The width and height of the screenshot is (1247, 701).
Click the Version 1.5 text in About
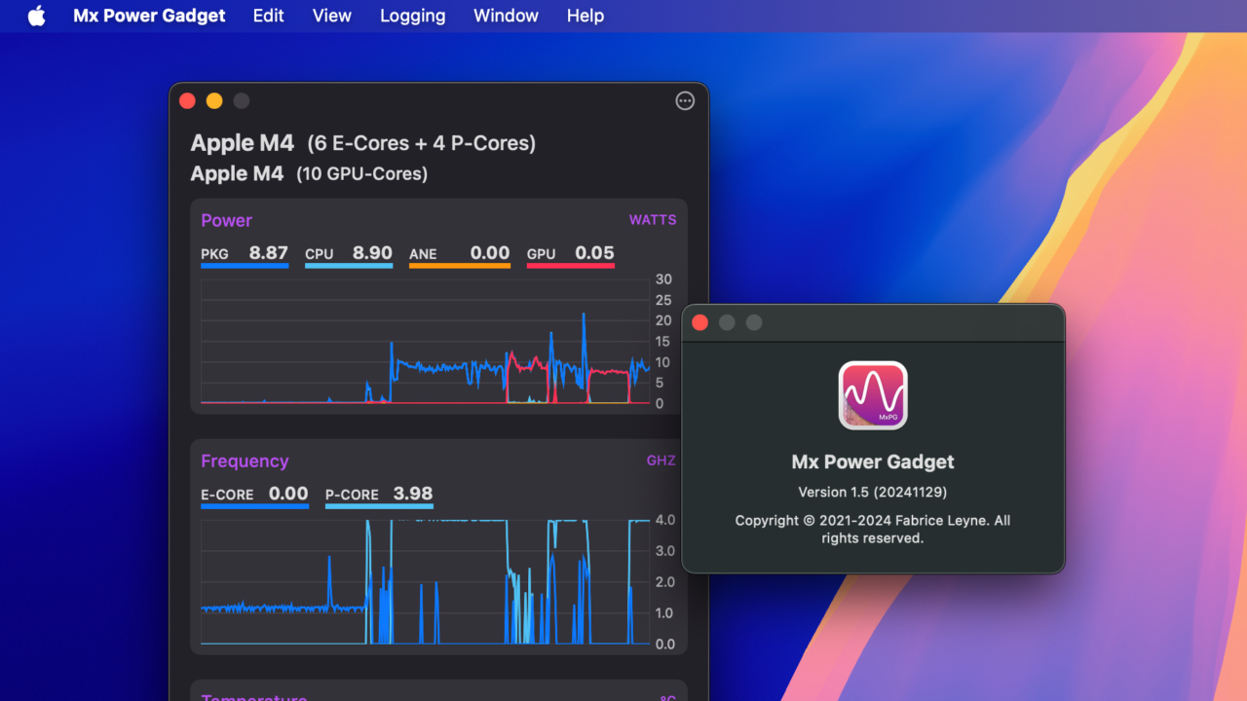(873, 492)
